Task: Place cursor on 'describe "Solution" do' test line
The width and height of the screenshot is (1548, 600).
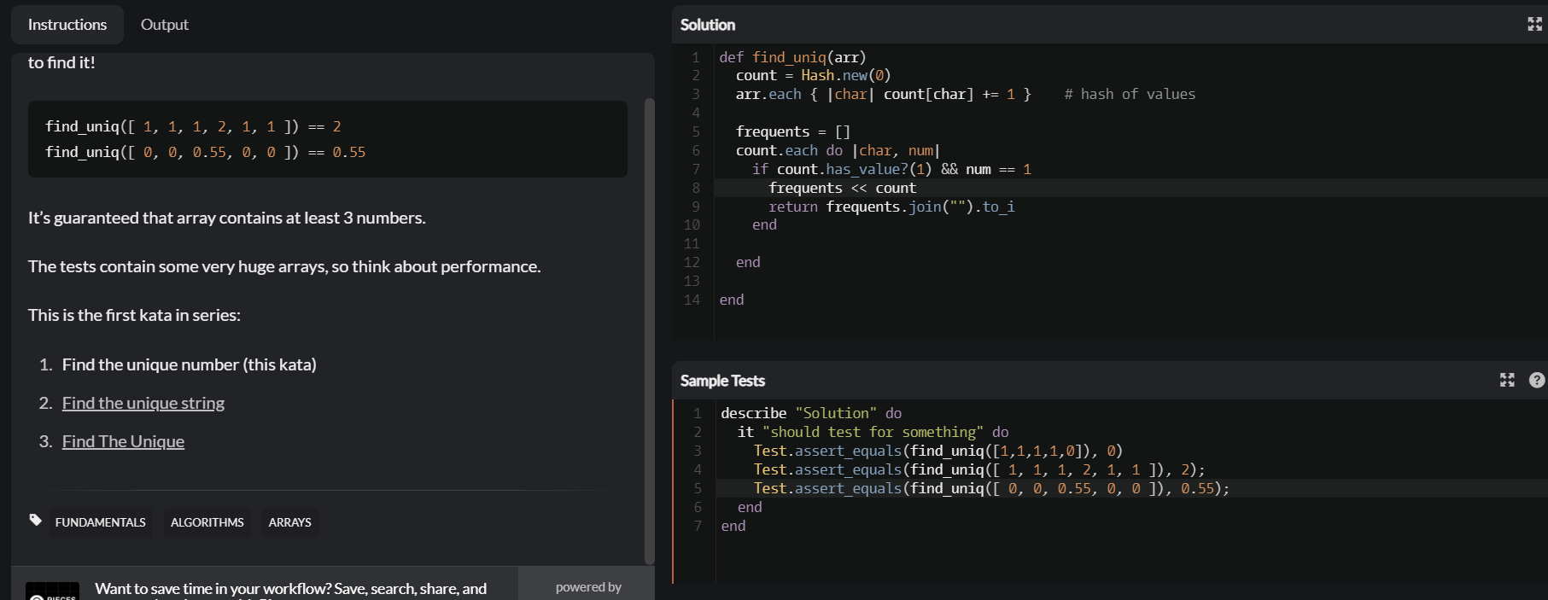Action: tap(810, 413)
